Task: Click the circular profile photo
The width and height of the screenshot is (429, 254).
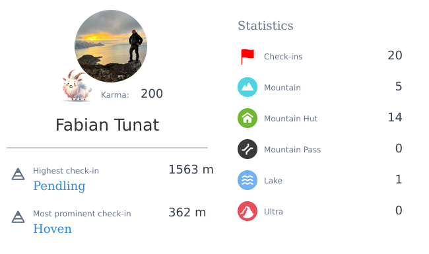Action: click(x=111, y=46)
